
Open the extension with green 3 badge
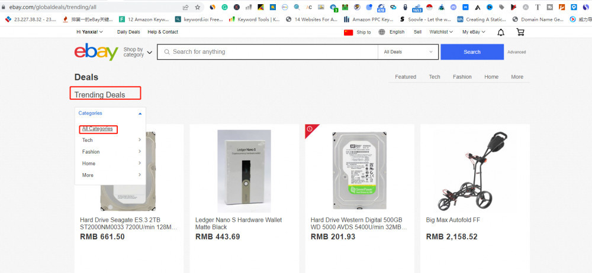(x=333, y=8)
